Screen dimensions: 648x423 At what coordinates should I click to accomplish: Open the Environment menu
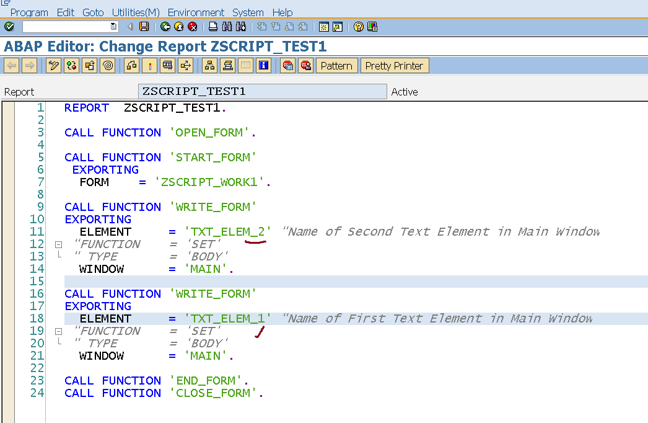pos(196,12)
